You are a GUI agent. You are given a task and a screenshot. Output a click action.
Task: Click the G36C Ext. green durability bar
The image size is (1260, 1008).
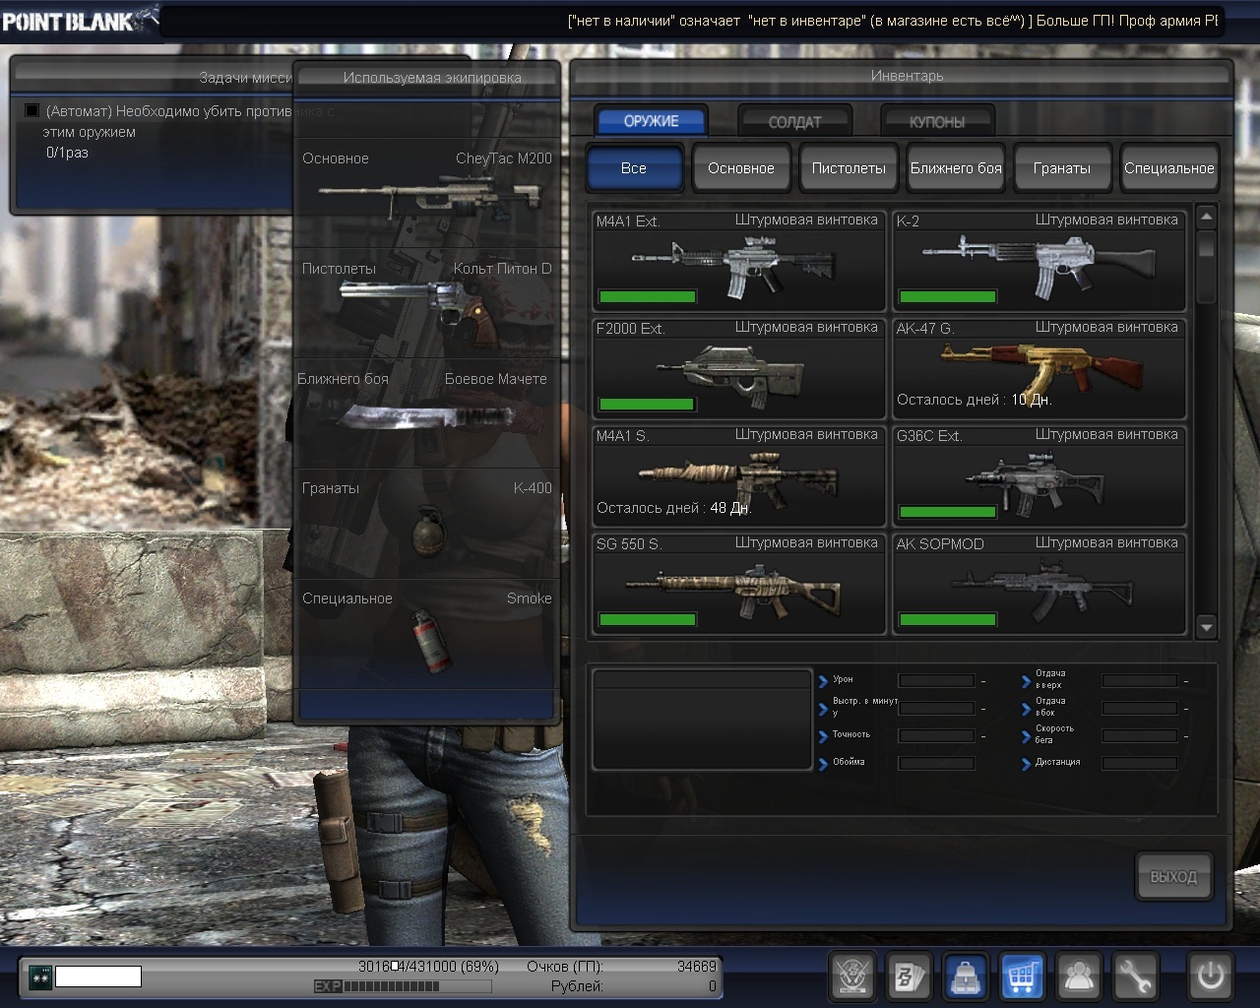[948, 512]
